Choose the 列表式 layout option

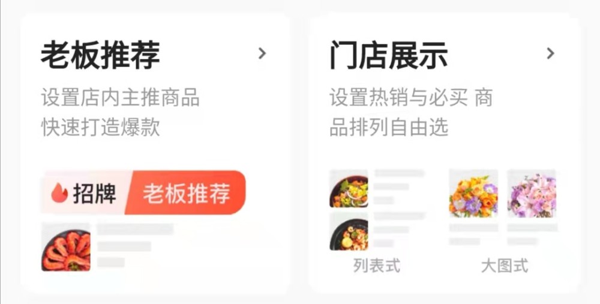tap(377, 266)
